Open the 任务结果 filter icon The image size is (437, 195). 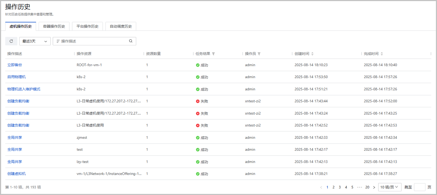(x=213, y=54)
